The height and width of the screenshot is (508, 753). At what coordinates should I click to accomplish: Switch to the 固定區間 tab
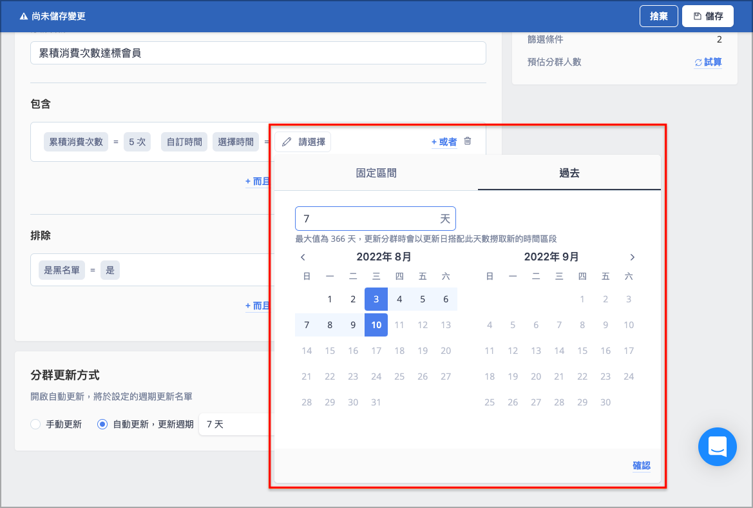tap(376, 173)
